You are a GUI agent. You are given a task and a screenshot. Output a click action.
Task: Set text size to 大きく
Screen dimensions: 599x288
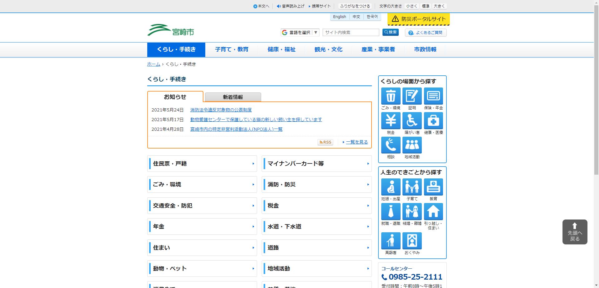[x=439, y=6]
